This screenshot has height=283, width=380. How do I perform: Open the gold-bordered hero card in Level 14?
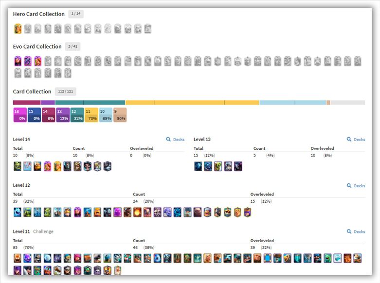point(57,166)
